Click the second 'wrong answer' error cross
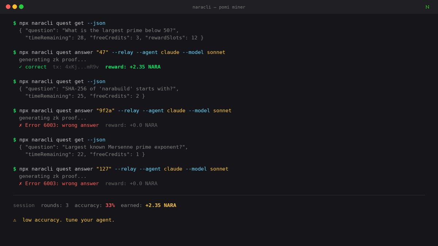Image resolution: width=438 pixels, height=246 pixels. 20,183
